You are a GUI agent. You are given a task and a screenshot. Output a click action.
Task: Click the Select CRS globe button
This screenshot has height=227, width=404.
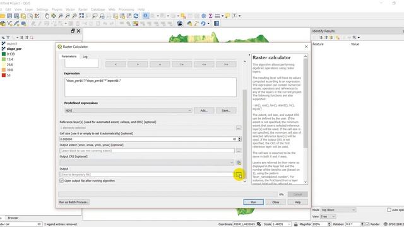click(239, 163)
